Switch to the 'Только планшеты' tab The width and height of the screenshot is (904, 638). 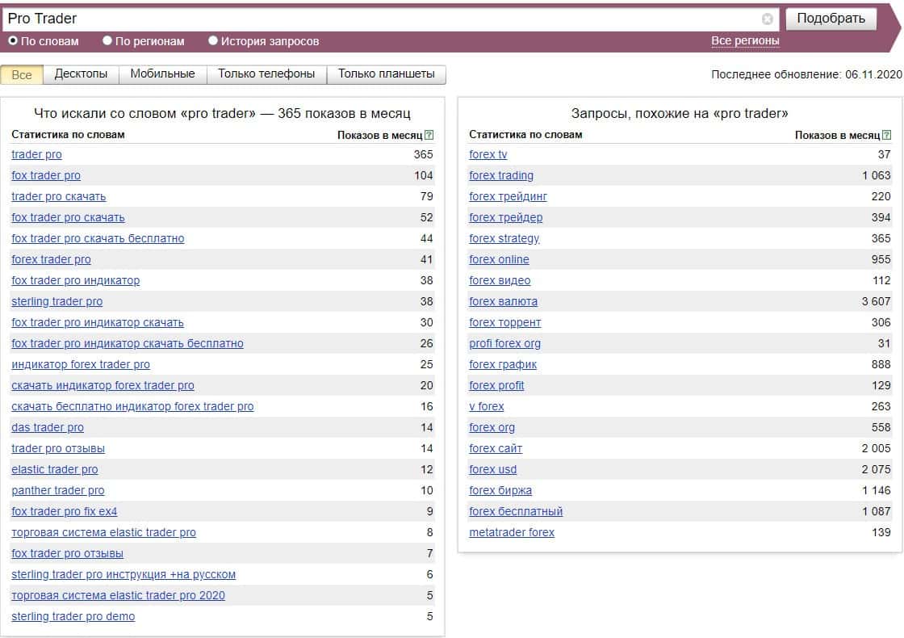click(x=386, y=74)
